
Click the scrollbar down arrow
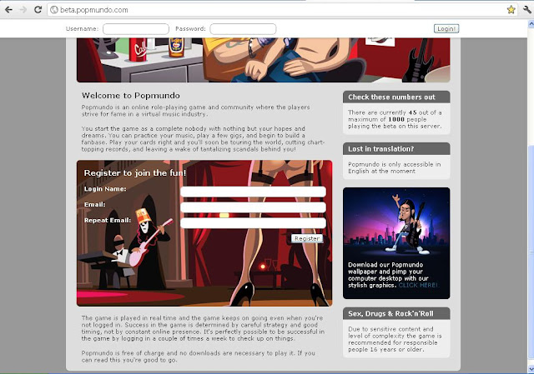click(x=531, y=368)
